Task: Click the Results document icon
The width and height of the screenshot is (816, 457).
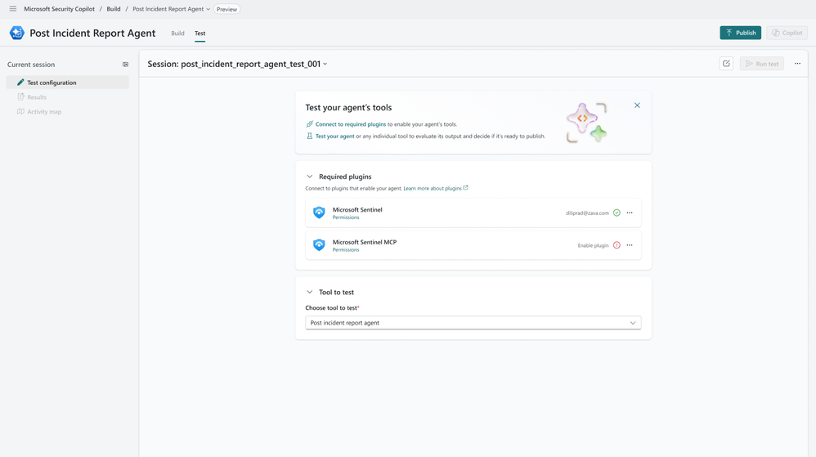Action: coord(20,96)
